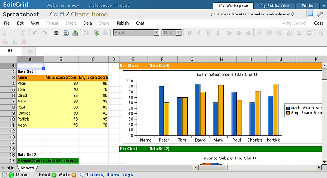Switch to My Workspace tab
The image size is (327, 178).
point(233,5)
